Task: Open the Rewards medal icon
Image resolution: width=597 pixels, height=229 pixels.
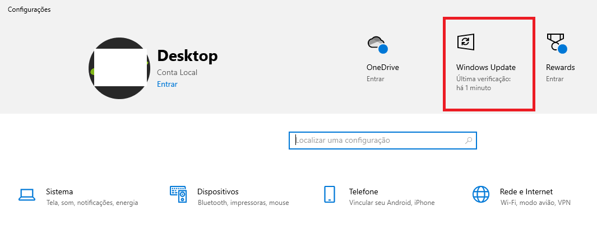Action: coord(557,43)
